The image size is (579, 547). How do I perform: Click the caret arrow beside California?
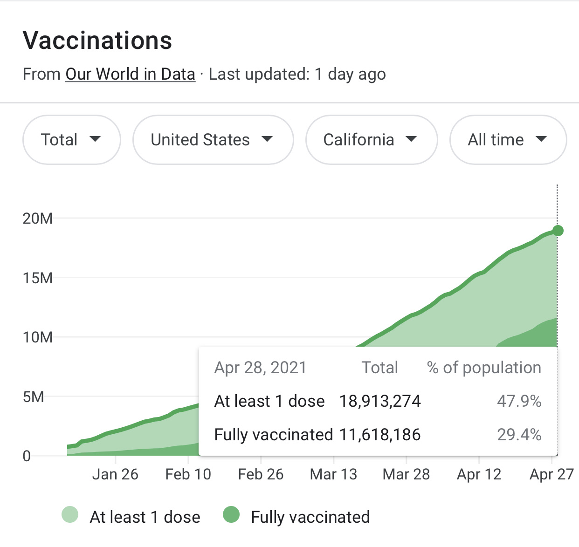(x=411, y=139)
